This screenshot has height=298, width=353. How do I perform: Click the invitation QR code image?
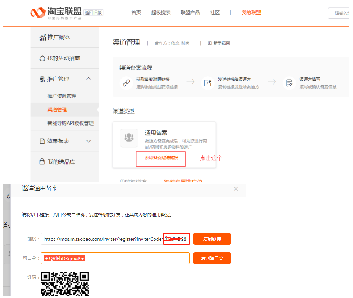[x=65, y=284]
